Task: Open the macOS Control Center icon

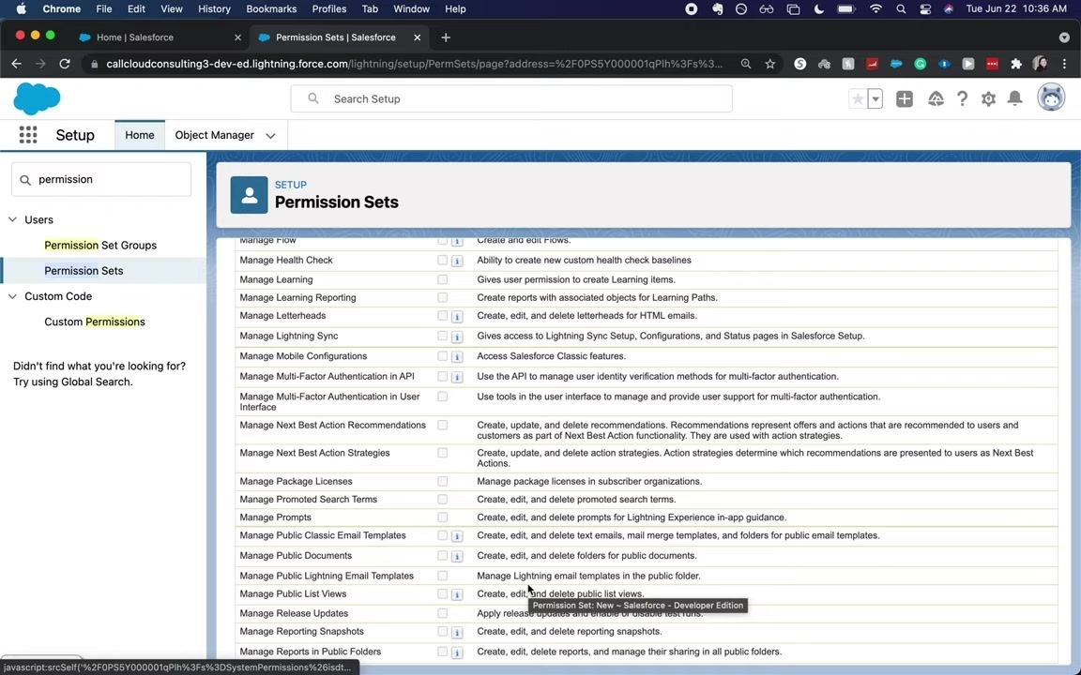Action: coord(925,9)
